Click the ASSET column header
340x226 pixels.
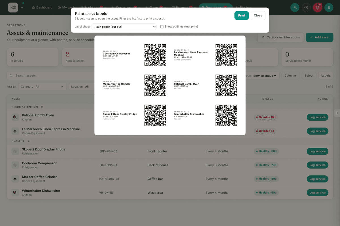coord(16,99)
